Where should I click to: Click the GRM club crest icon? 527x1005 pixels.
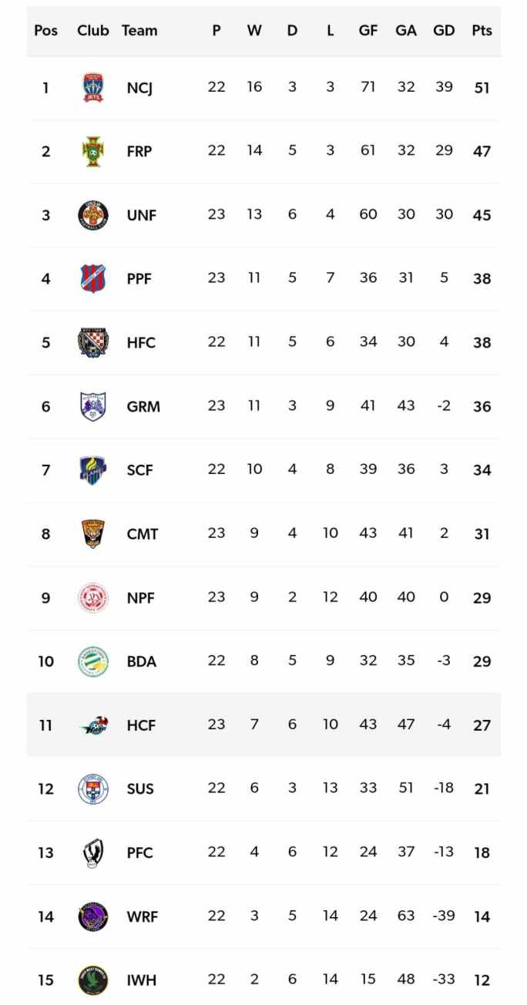point(93,406)
